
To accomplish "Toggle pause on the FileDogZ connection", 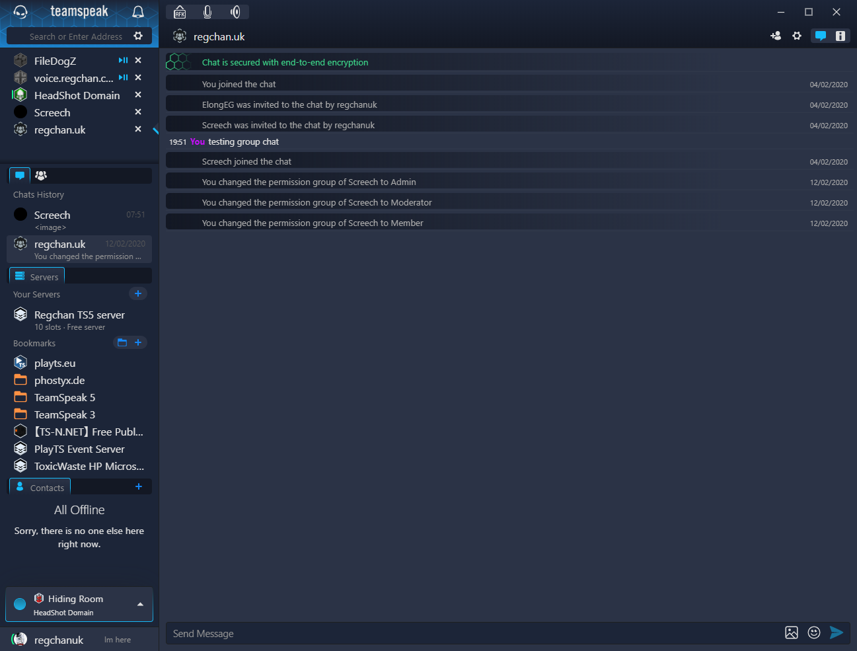I will click(x=123, y=60).
